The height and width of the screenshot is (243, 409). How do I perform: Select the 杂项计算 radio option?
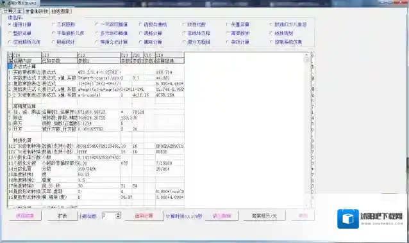238,42
